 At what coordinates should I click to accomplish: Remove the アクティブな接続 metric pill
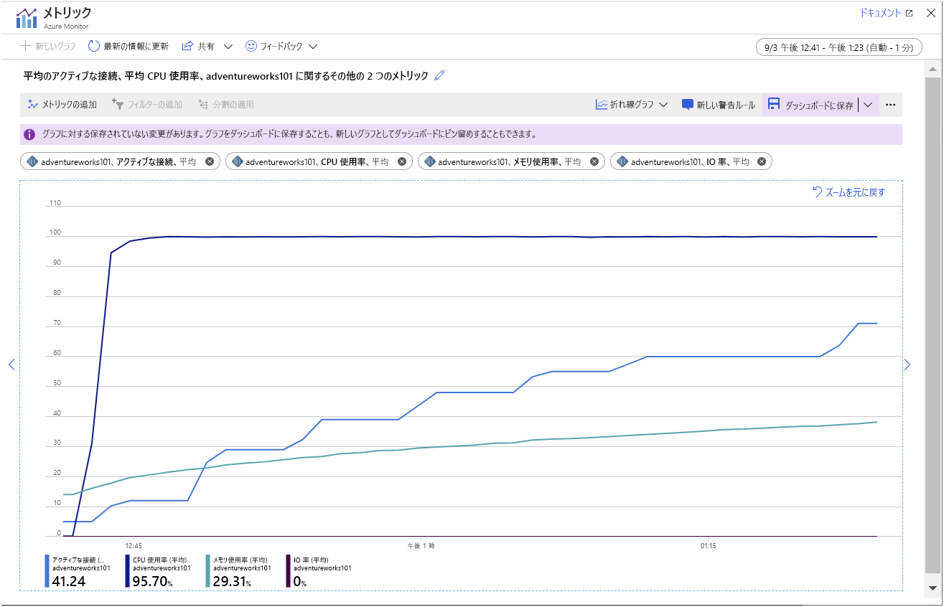click(210, 161)
